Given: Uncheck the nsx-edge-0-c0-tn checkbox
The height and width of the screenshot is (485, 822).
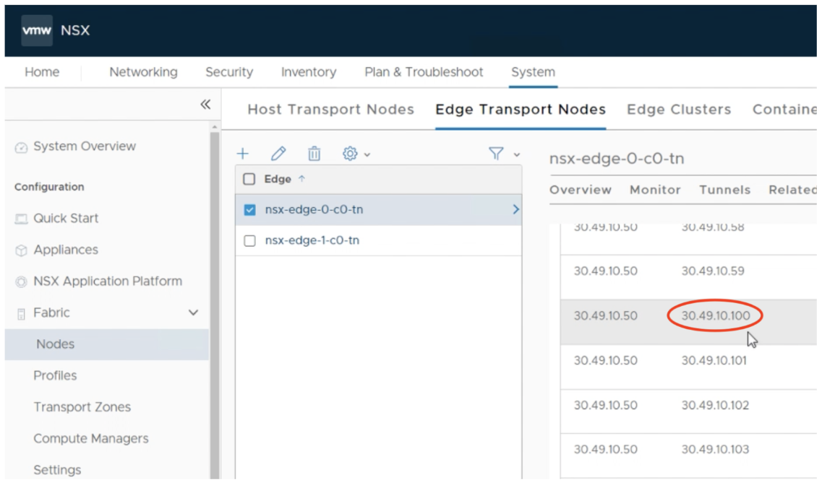Looking at the screenshot, I should (x=249, y=210).
